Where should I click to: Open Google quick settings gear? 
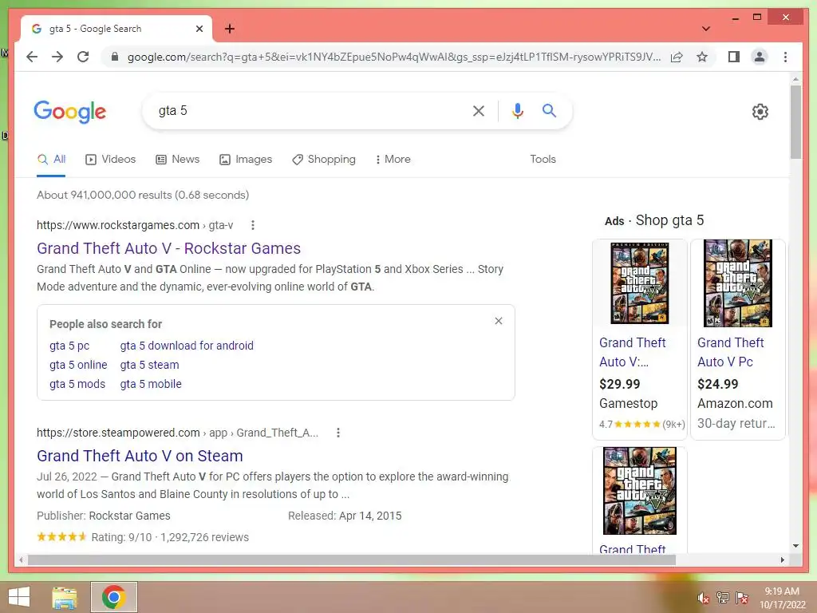[760, 112]
